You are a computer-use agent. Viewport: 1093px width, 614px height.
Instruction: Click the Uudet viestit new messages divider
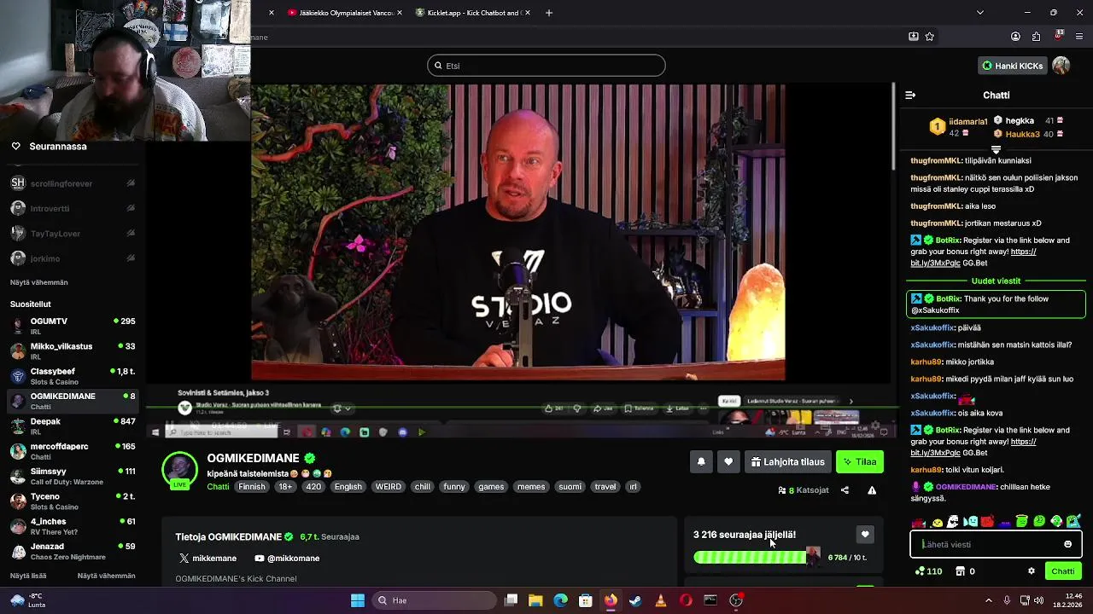996,281
